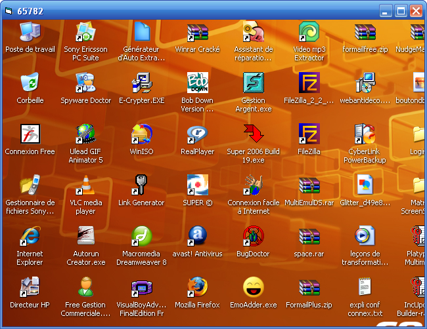Open the WinISO shortcut
The height and width of the screenshot is (329, 427).
pyautogui.click(x=141, y=134)
